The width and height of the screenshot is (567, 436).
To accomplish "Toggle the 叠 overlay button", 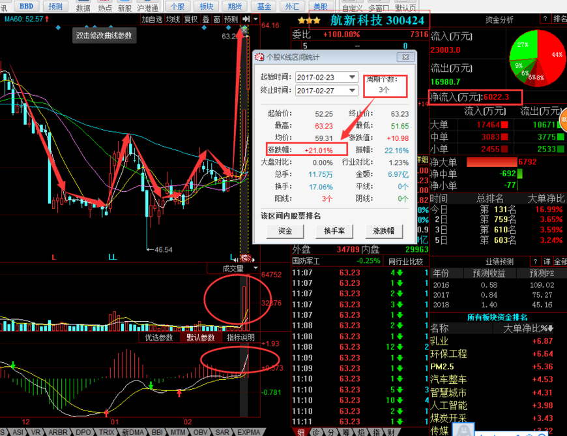I will [206, 19].
